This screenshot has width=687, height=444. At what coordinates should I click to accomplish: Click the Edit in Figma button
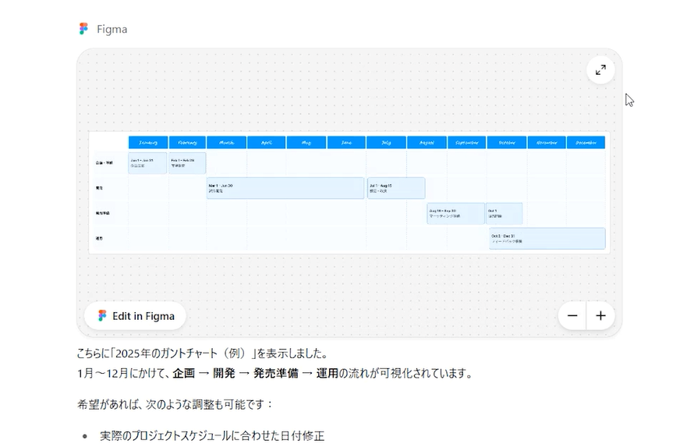coord(136,316)
